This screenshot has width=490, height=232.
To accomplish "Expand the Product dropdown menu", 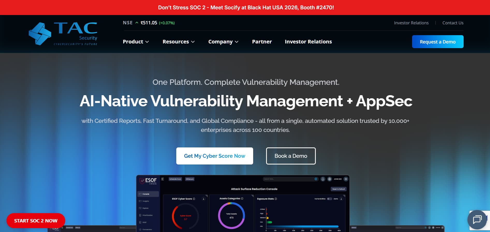I will pos(136,42).
